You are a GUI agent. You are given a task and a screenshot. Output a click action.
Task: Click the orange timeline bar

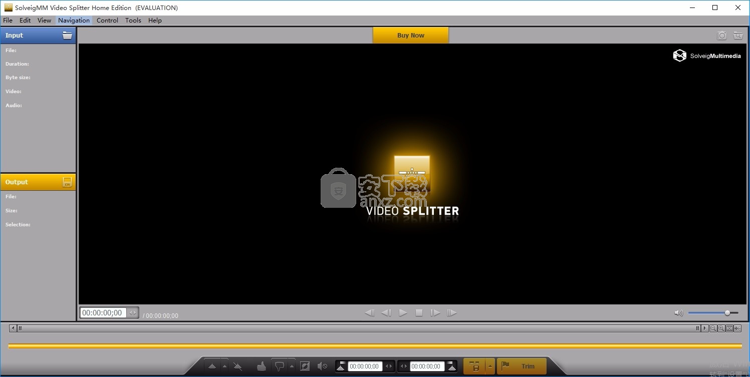375,346
